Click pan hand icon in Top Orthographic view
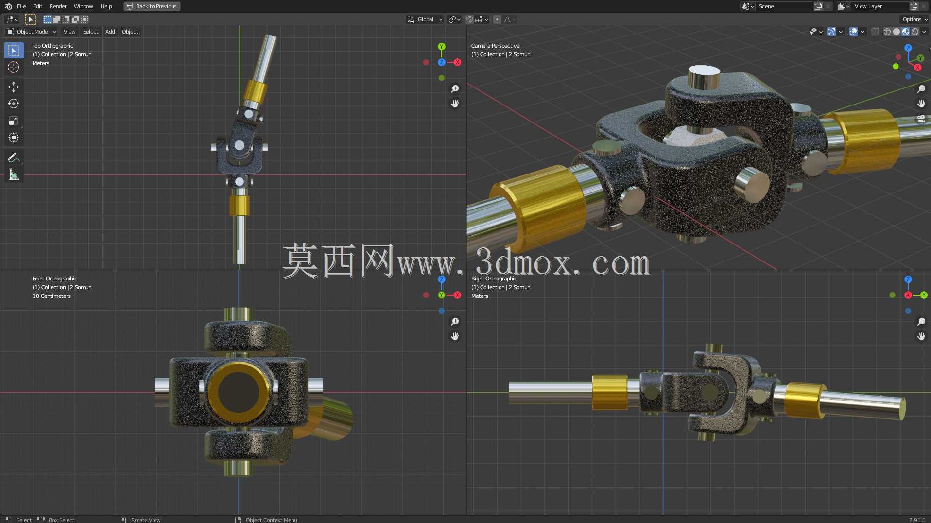This screenshot has height=523, width=931. [455, 104]
